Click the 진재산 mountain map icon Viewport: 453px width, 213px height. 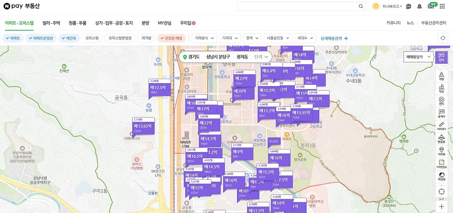coord(64,66)
